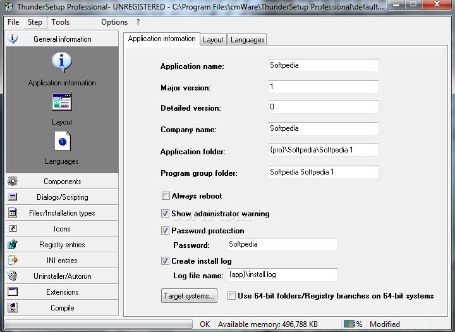
Task: Click the Components gear icon
Action: pos(13,181)
